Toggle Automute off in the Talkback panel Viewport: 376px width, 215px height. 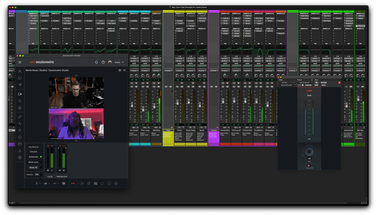point(41,157)
